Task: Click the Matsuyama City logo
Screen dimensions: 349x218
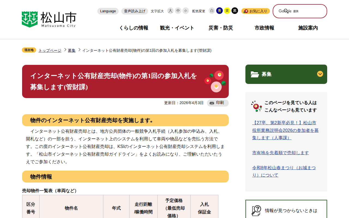Action: pos(49,19)
